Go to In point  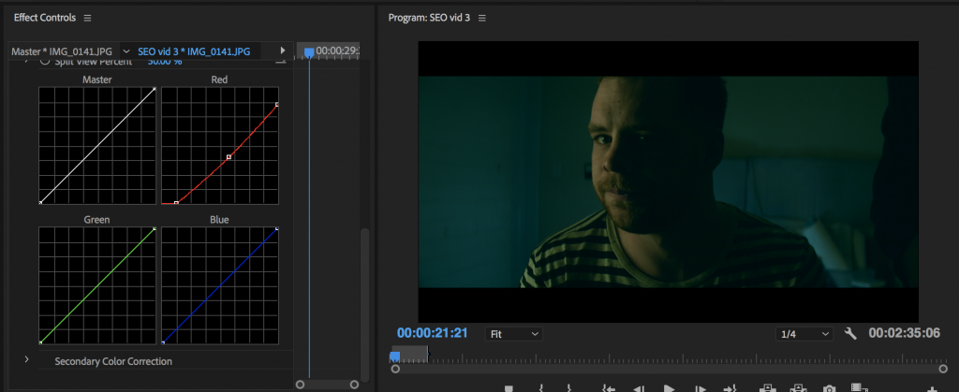(x=608, y=388)
